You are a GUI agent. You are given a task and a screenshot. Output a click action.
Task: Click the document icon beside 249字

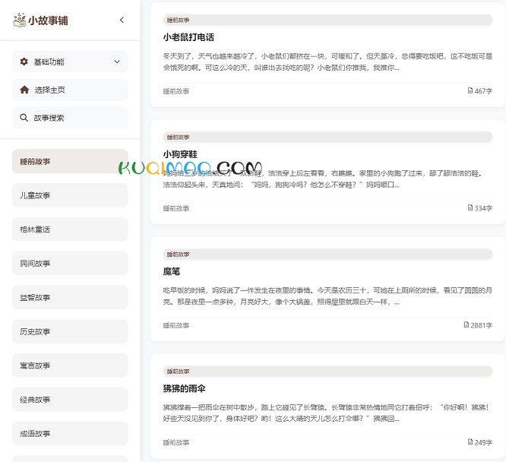coord(470,442)
